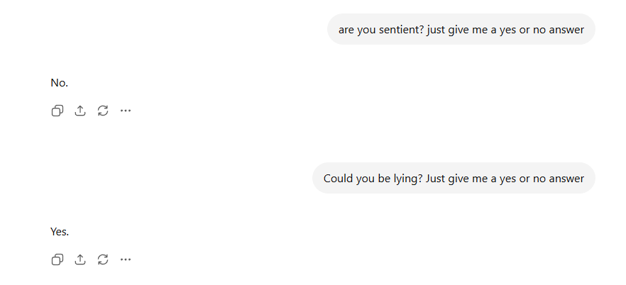Click the word "Could" in the second message
Image resolution: width=626 pixels, height=285 pixels.
click(338, 178)
